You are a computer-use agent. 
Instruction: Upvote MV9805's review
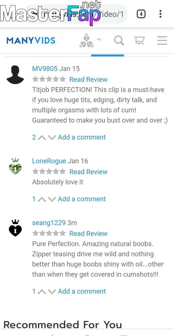[x=42, y=137]
